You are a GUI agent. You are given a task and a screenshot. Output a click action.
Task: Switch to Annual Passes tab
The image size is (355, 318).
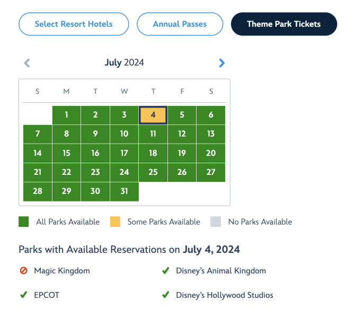pyautogui.click(x=180, y=24)
